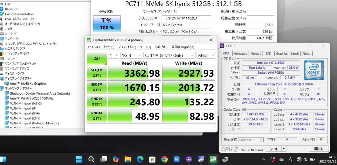Run all benchmarks with the All button

(97, 59)
